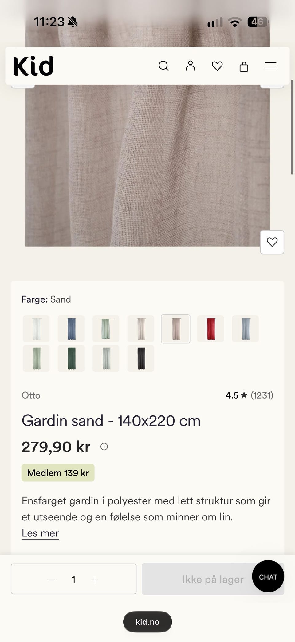The height and width of the screenshot is (642, 295).
Task: Click the Kid logo
Action: (x=33, y=66)
